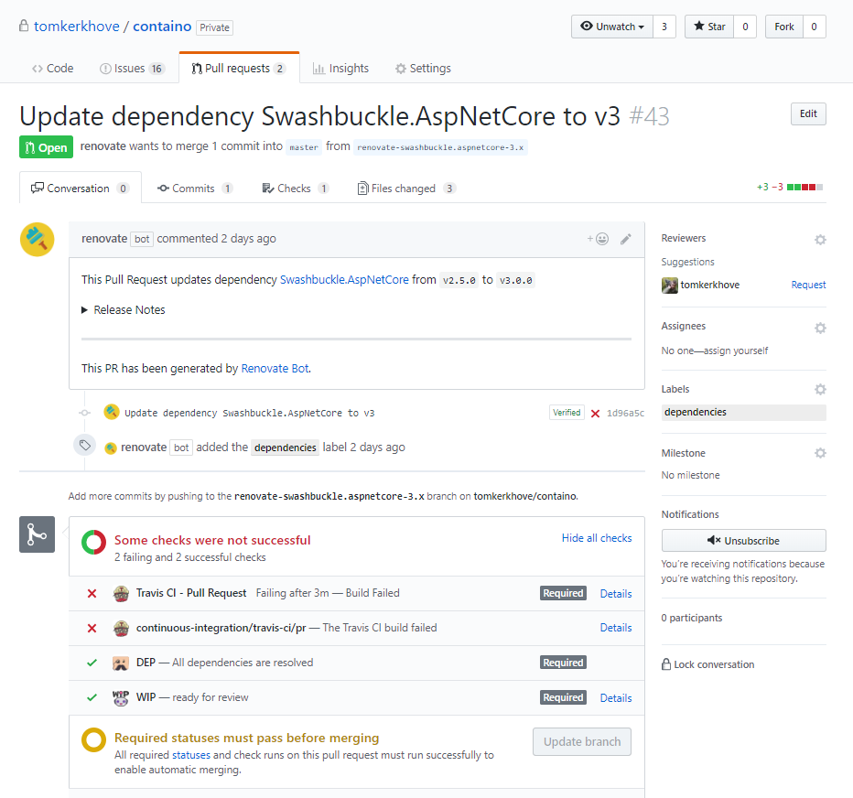Click the small renovate avatar beside commit message
The image size is (853, 798).
click(112, 412)
